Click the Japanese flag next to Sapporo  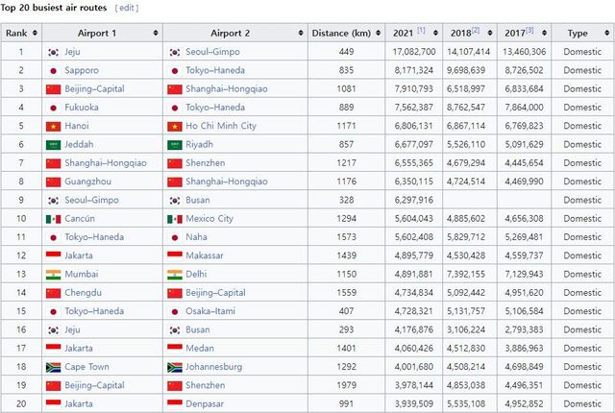click(x=54, y=70)
